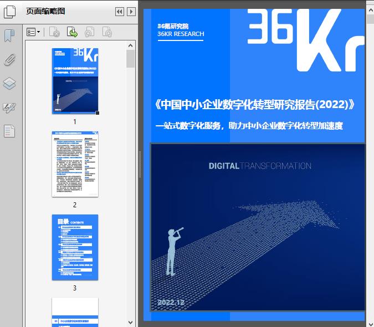Click document view scroll-up arrow
The height and width of the screenshot is (327, 374).
pos(371,11)
